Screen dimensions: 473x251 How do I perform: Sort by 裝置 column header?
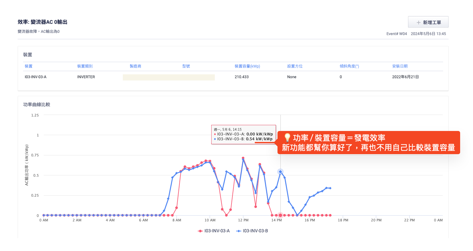[x=29, y=66]
